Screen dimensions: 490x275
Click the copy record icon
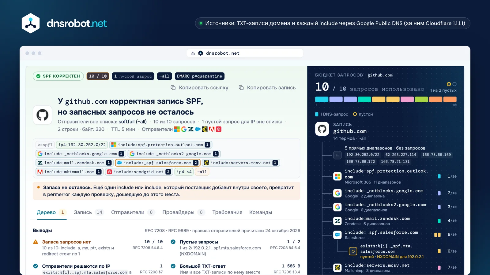coord(241,88)
